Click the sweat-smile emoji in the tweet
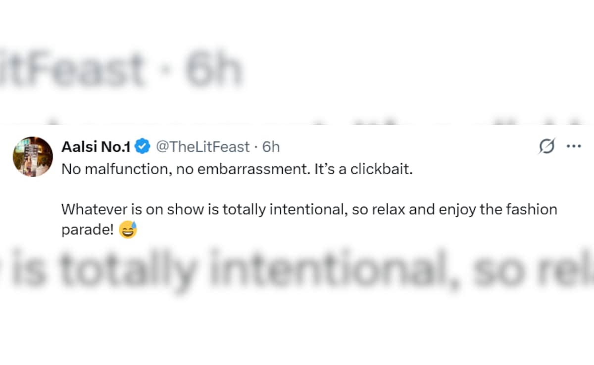 [x=128, y=230]
